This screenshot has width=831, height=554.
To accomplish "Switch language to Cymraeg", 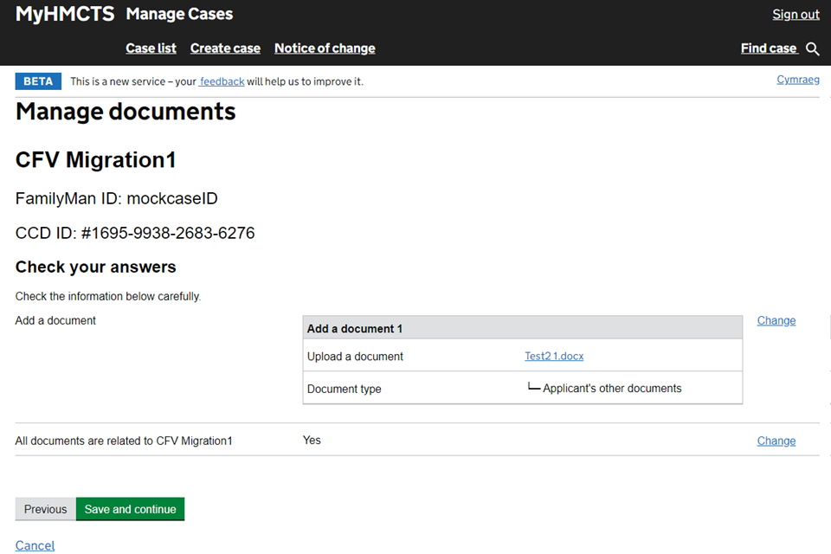I will click(x=798, y=80).
